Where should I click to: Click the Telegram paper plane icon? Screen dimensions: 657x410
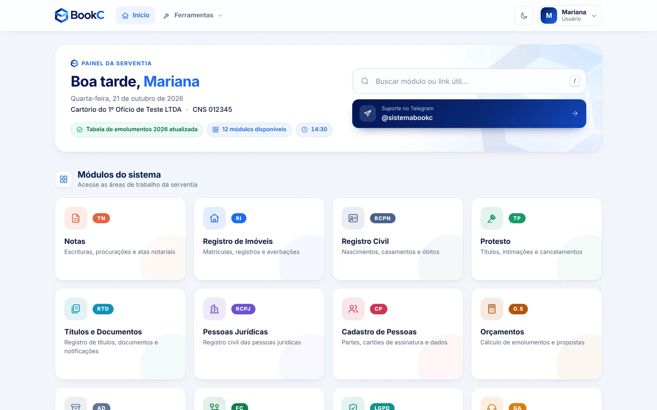368,113
